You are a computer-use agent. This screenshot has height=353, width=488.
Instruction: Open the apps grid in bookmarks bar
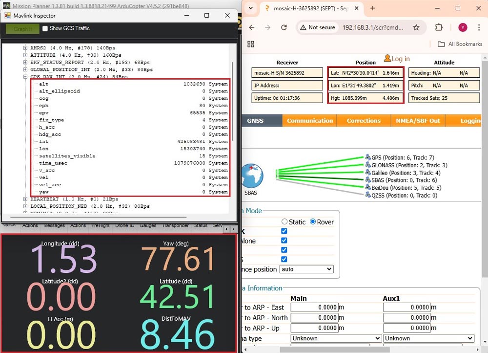pos(251,44)
